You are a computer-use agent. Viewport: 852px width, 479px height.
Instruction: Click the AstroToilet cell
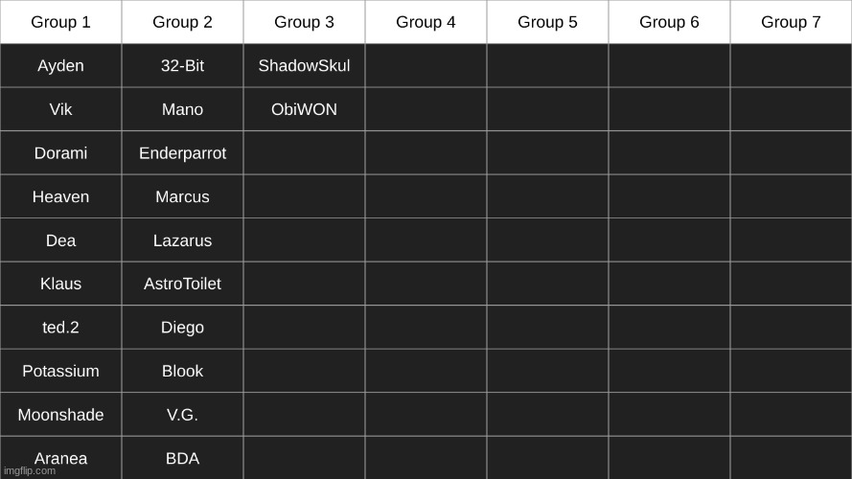(182, 284)
